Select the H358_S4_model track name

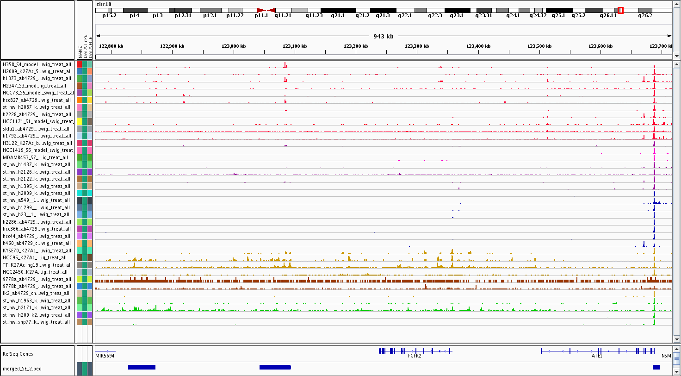tap(37, 64)
